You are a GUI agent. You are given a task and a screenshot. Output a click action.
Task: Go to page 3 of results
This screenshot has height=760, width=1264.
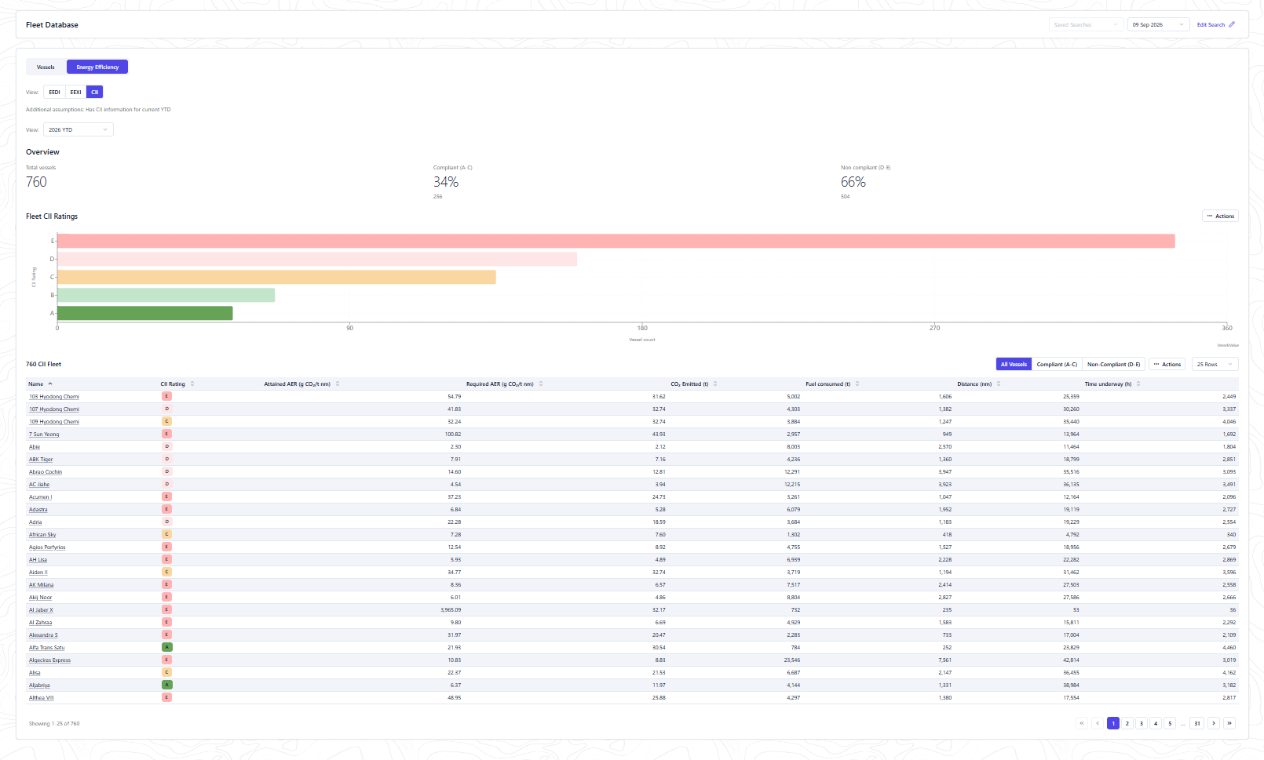pyautogui.click(x=1142, y=723)
